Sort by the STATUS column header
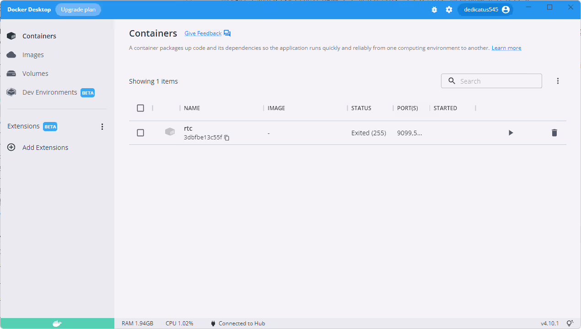Viewport: 581px width, 329px height. point(361,108)
